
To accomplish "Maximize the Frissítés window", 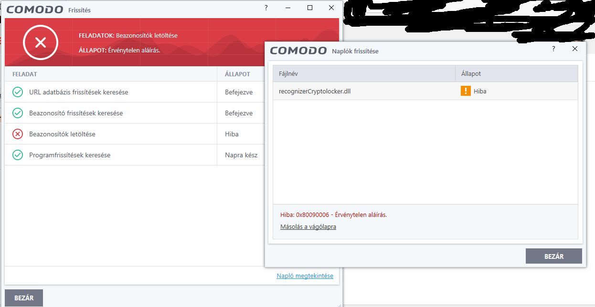I will (310, 8).
